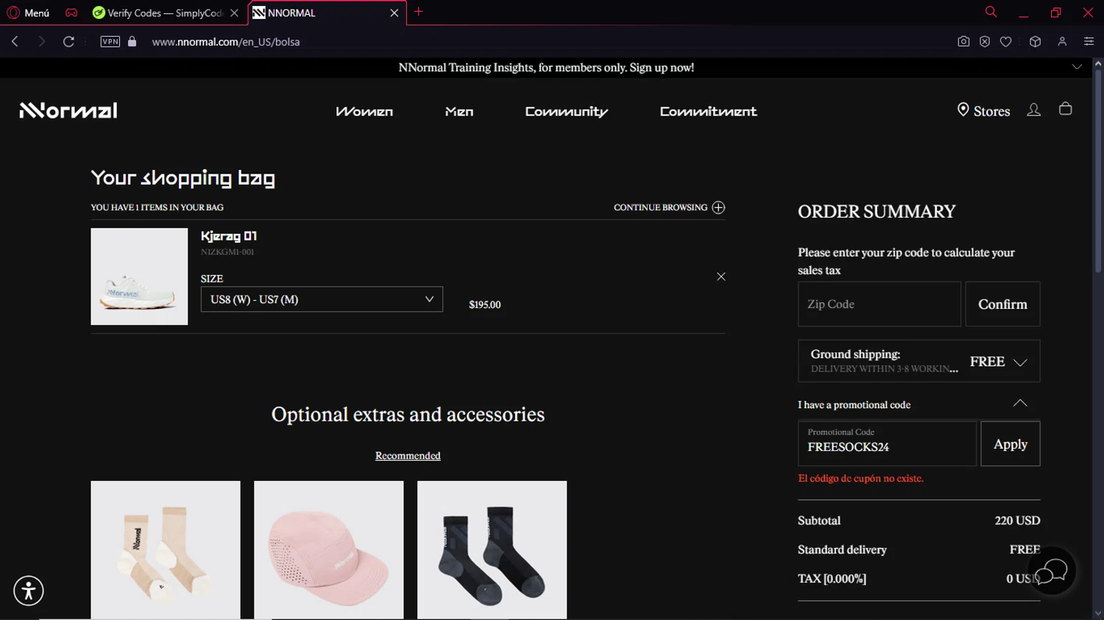The height and width of the screenshot is (620, 1104).
Task: Open the Community menu
Action: 567,112
